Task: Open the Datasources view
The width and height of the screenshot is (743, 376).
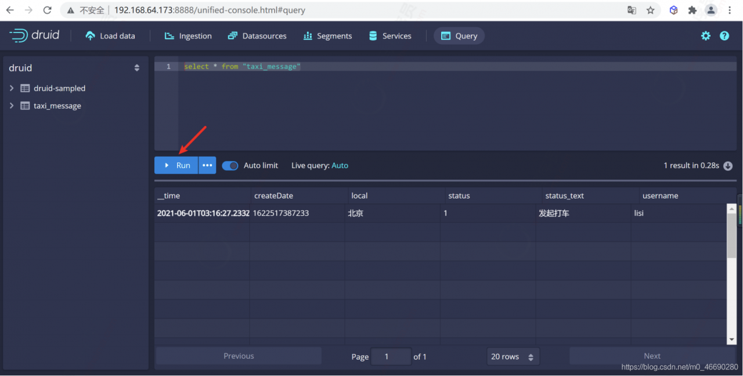Action: 257,36
